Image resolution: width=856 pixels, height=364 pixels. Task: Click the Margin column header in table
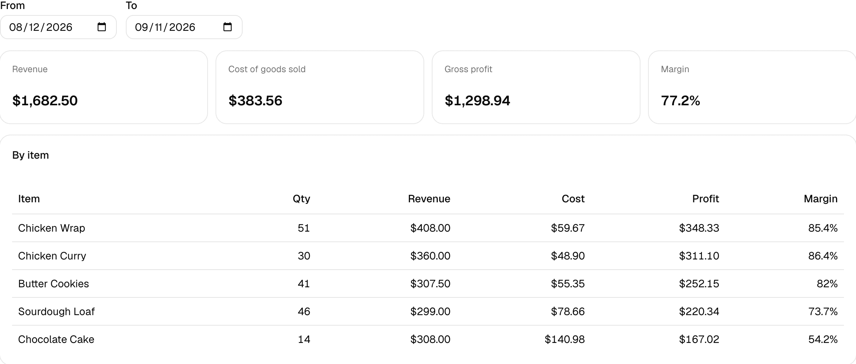(821, 199)
